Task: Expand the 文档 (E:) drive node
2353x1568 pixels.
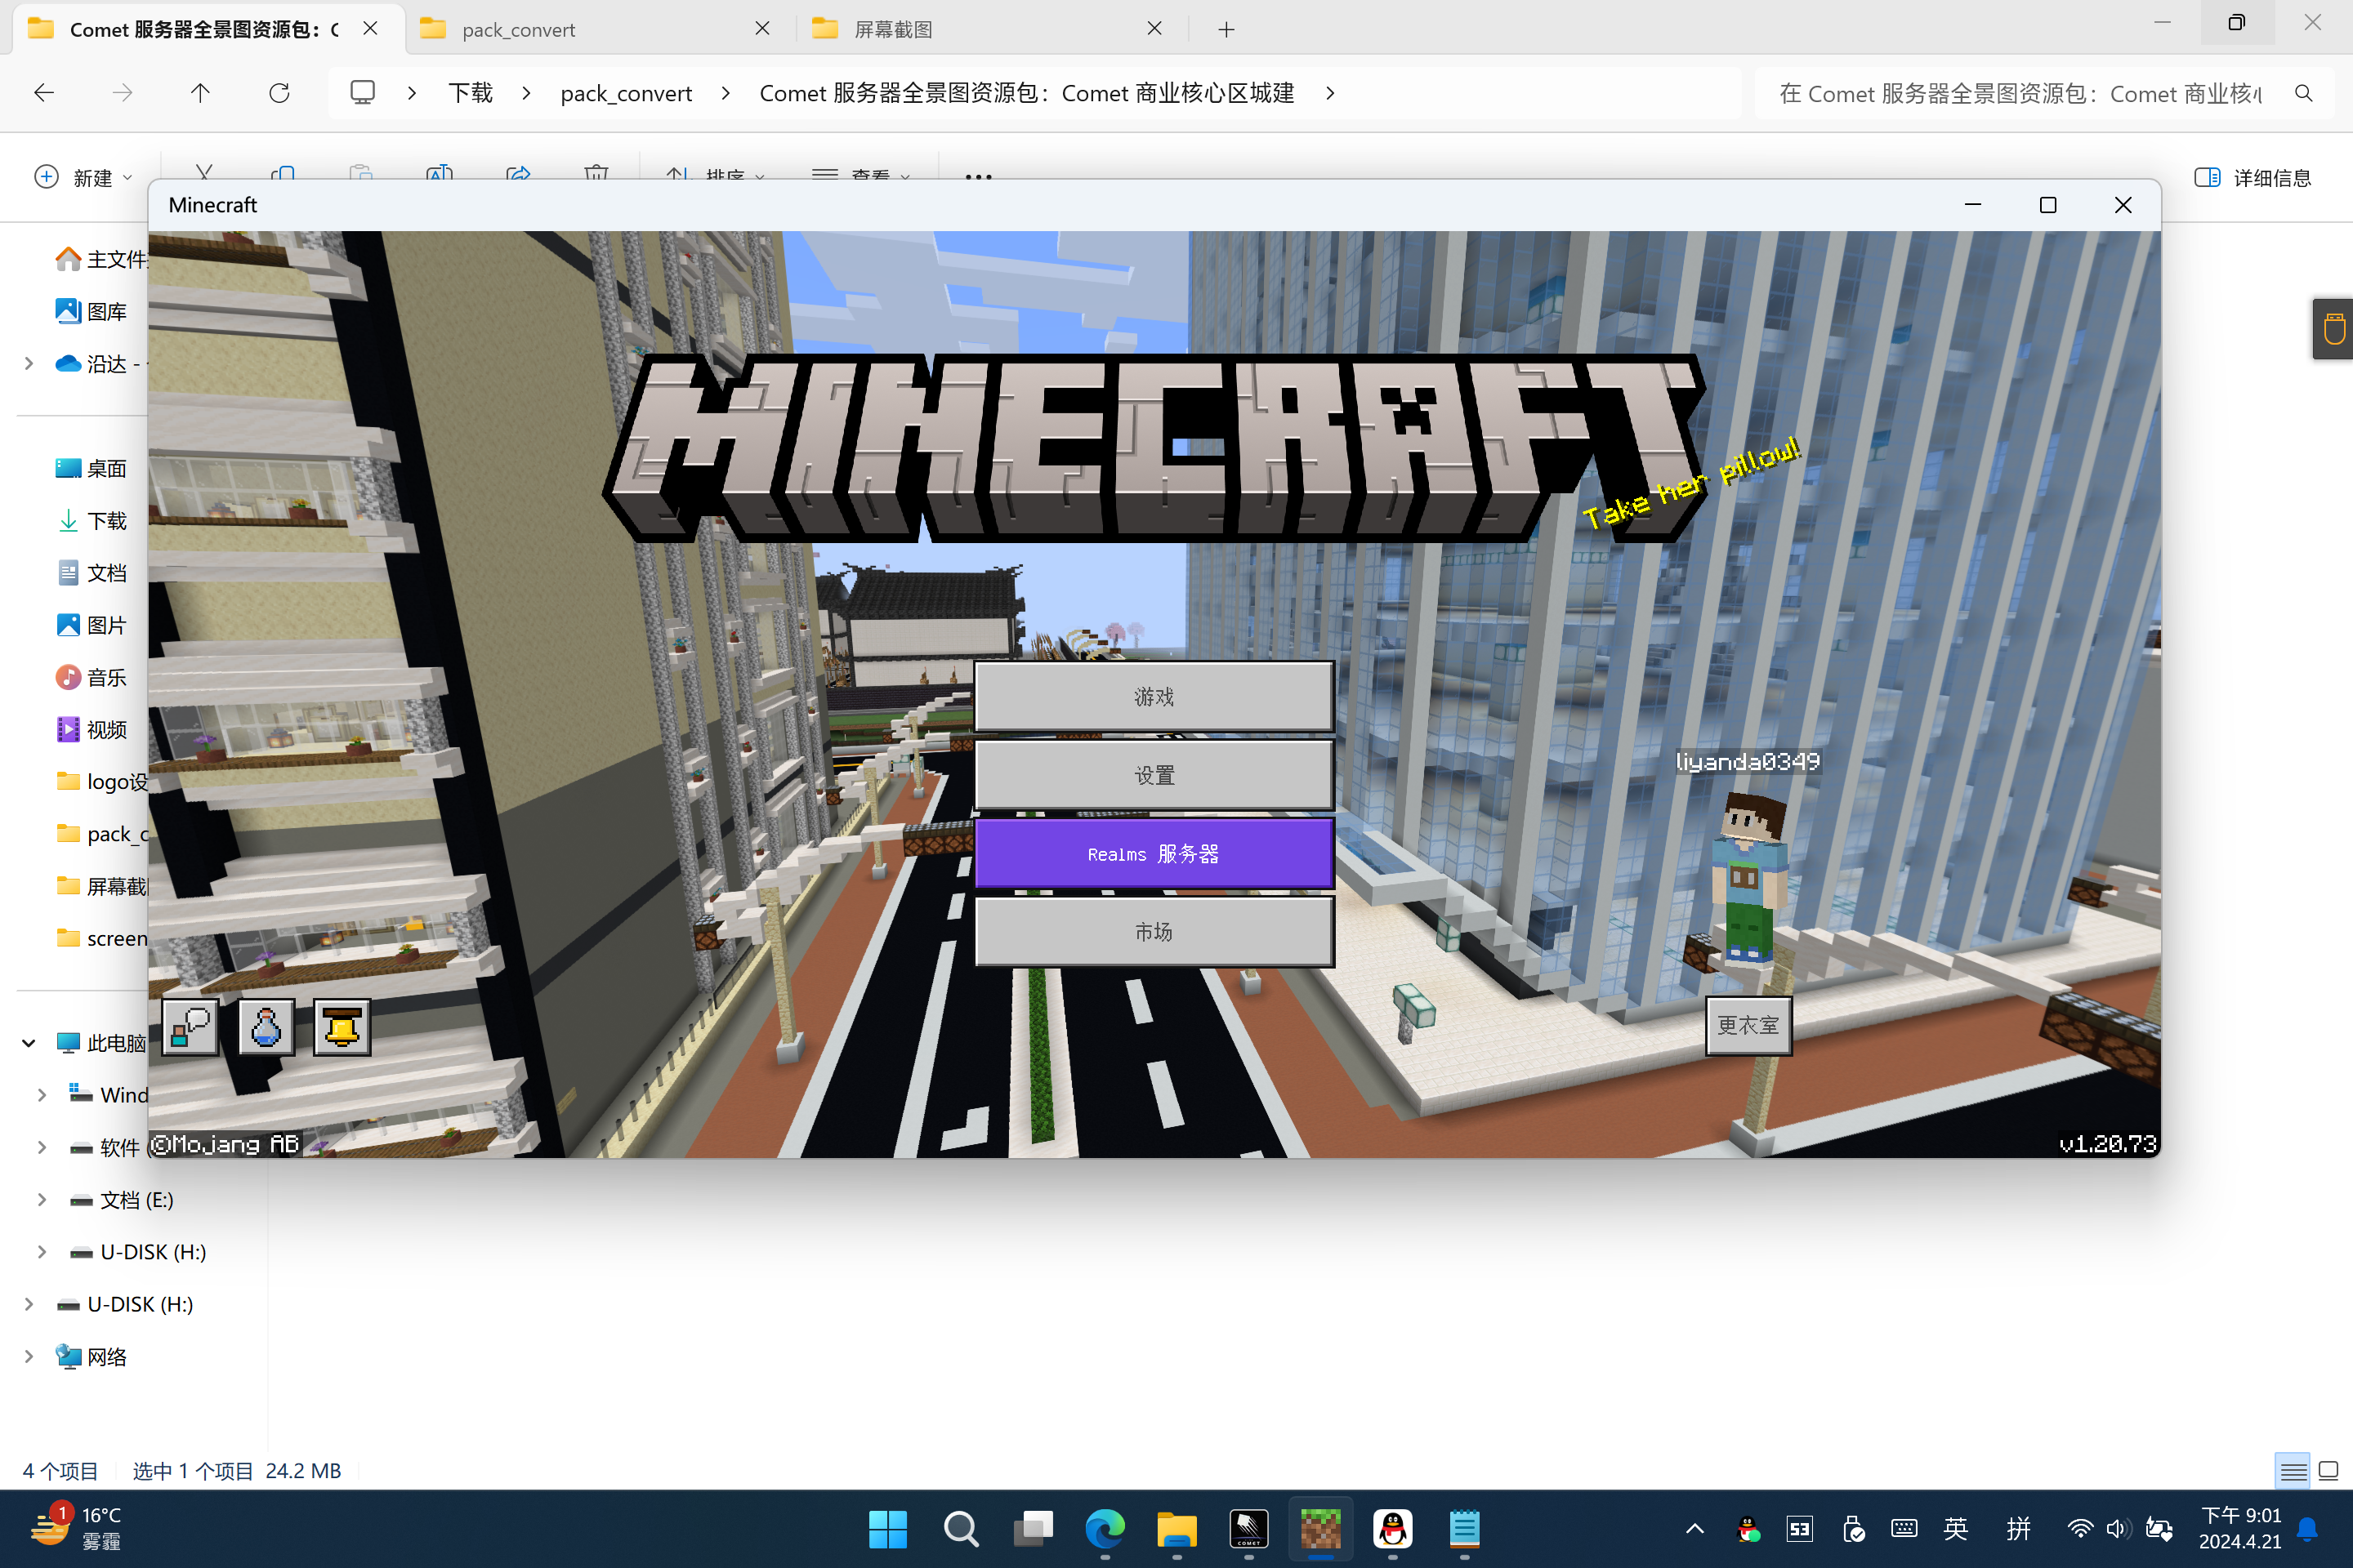Action: coord(41,1199)
